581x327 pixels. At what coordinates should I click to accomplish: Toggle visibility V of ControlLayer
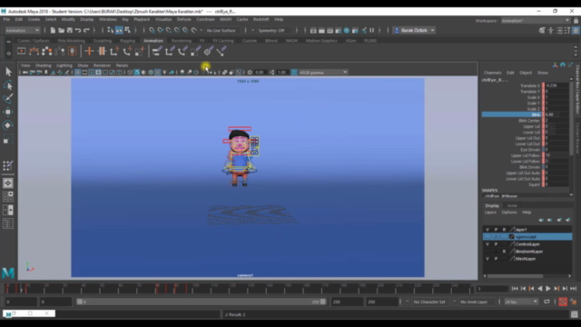487,244
